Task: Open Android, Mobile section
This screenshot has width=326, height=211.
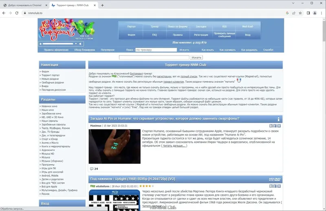Action: pyautogui.click(x=50, y=175)
